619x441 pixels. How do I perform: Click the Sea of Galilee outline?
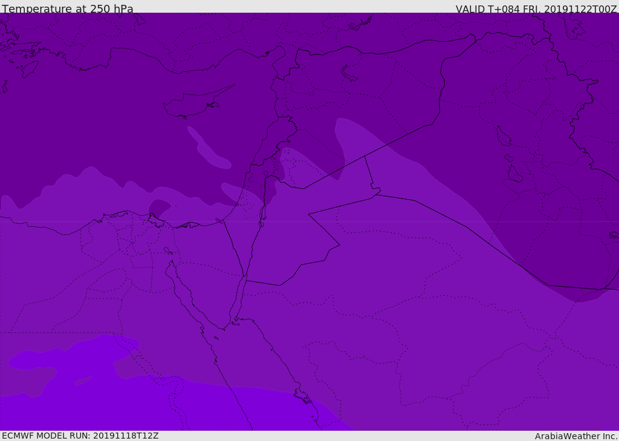tap(266, 174)
